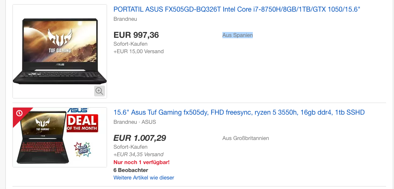Click the first TUF Gaming laptop thumbnail
This screenshot has width=394, height=189.
[60, 51]
